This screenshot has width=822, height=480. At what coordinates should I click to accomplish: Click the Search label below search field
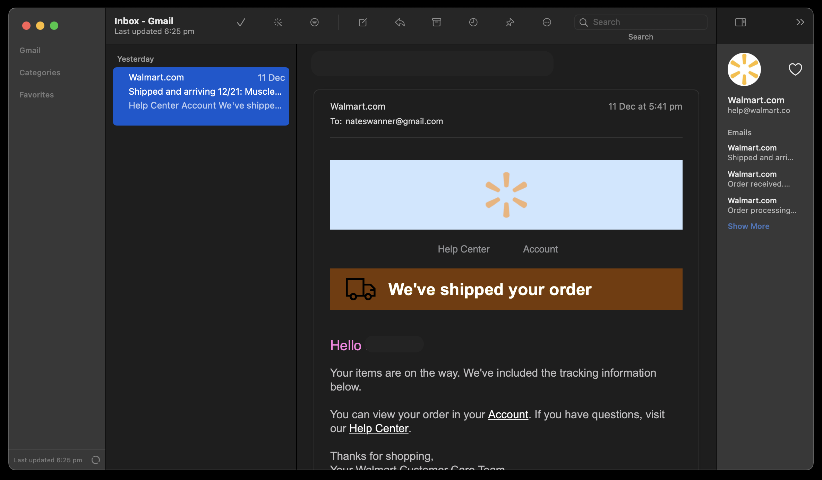[641, 37]
